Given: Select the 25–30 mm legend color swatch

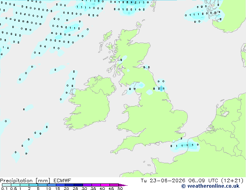Looking at the screenshot, I should point(78,185).
